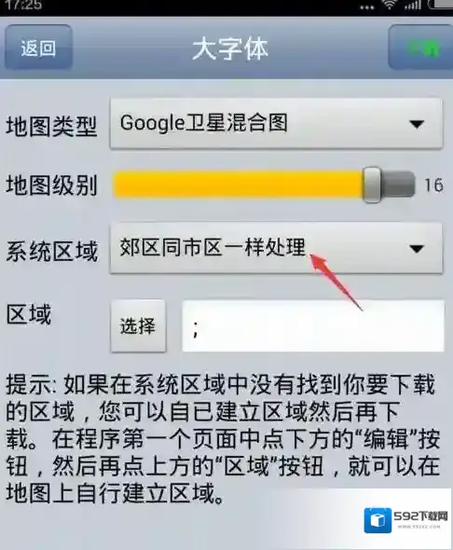
Task: Click the 592下载网 logo icon
Action: 377,520
